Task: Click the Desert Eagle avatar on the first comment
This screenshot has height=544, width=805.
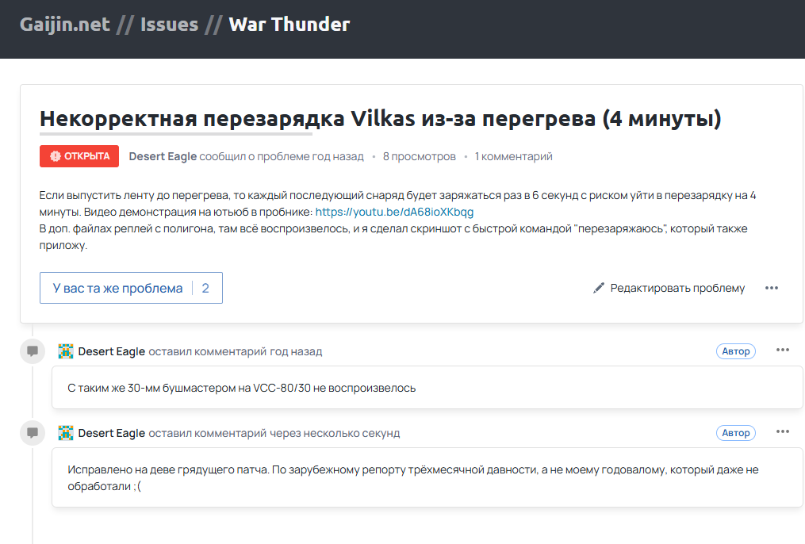Action: pos(66,351)
